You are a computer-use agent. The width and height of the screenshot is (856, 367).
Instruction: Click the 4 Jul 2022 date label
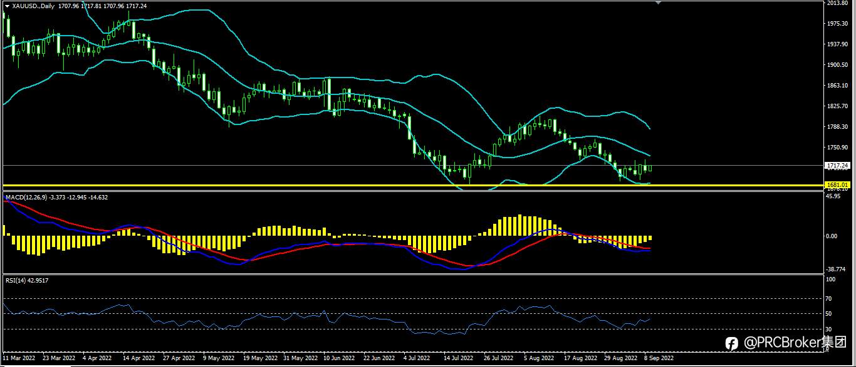pos(417,359)
